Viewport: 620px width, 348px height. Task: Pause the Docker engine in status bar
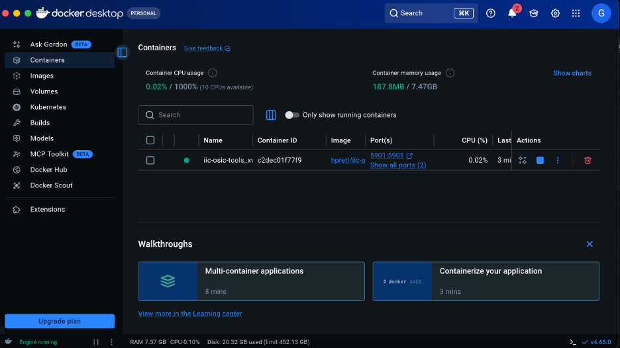[96, 342]
